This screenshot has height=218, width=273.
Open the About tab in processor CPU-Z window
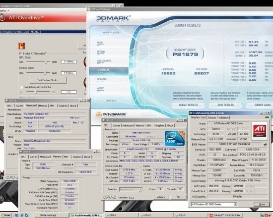(x=170, y=125)
